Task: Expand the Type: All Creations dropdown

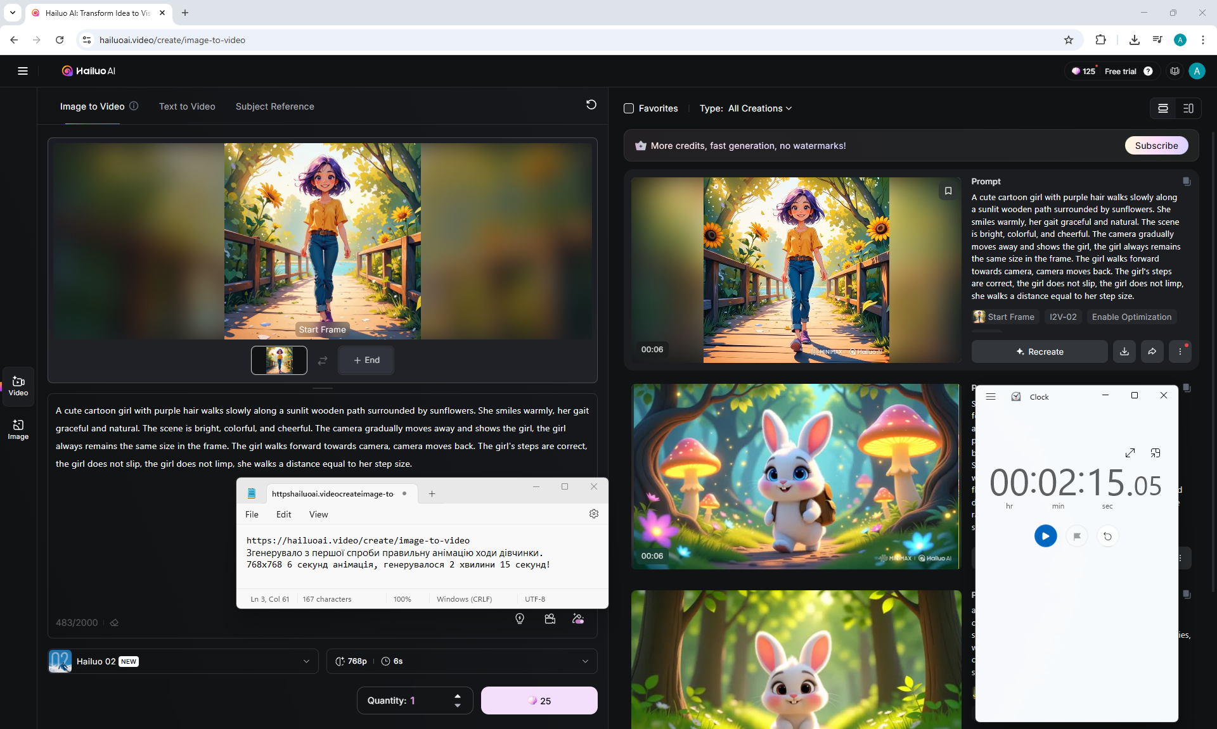Action: tap(746, 108)
